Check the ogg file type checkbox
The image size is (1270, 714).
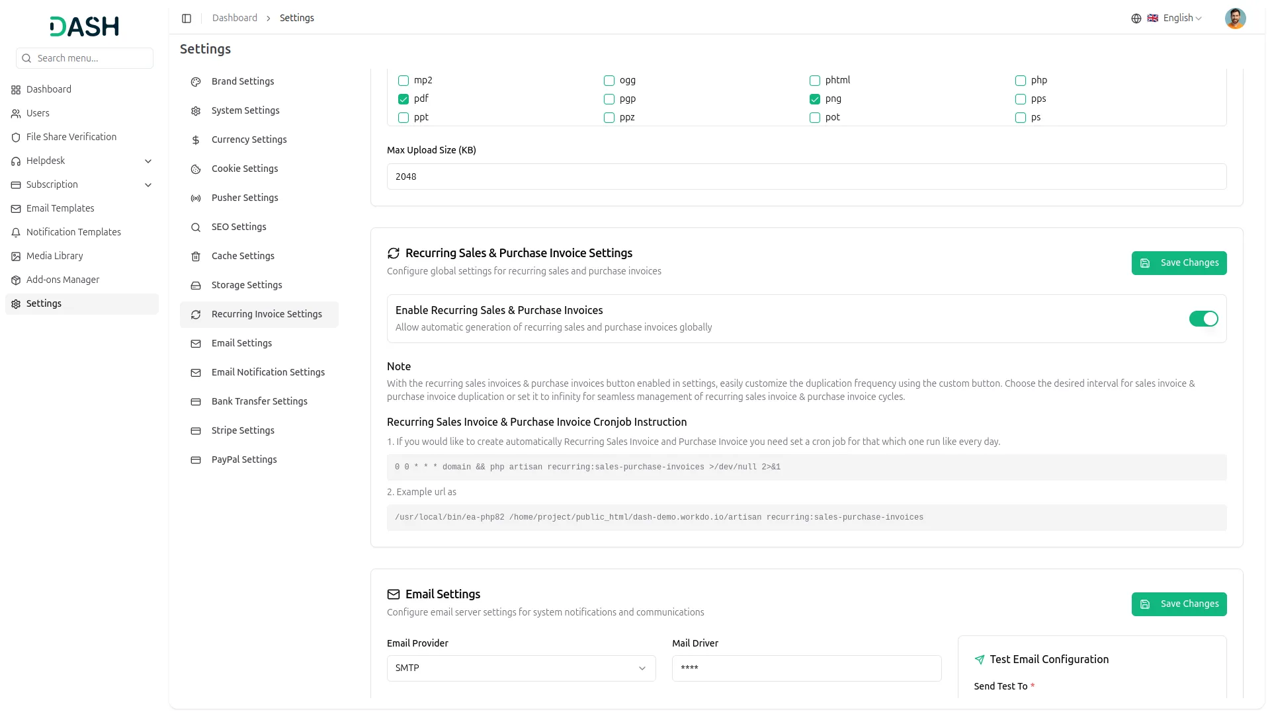tap(609, 81)
